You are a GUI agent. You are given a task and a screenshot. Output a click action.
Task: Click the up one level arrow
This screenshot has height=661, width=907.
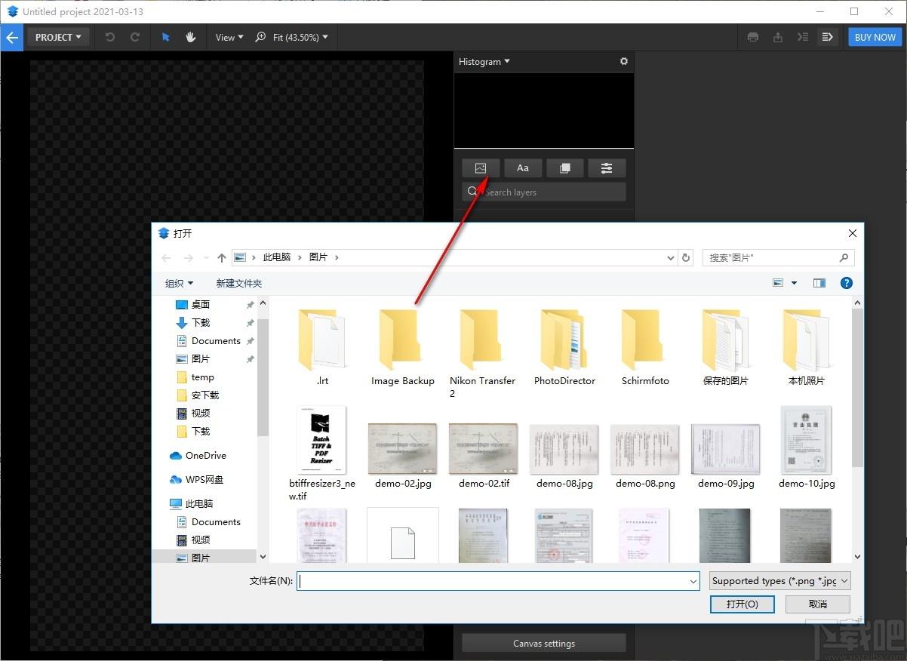[x=221, y=258]
